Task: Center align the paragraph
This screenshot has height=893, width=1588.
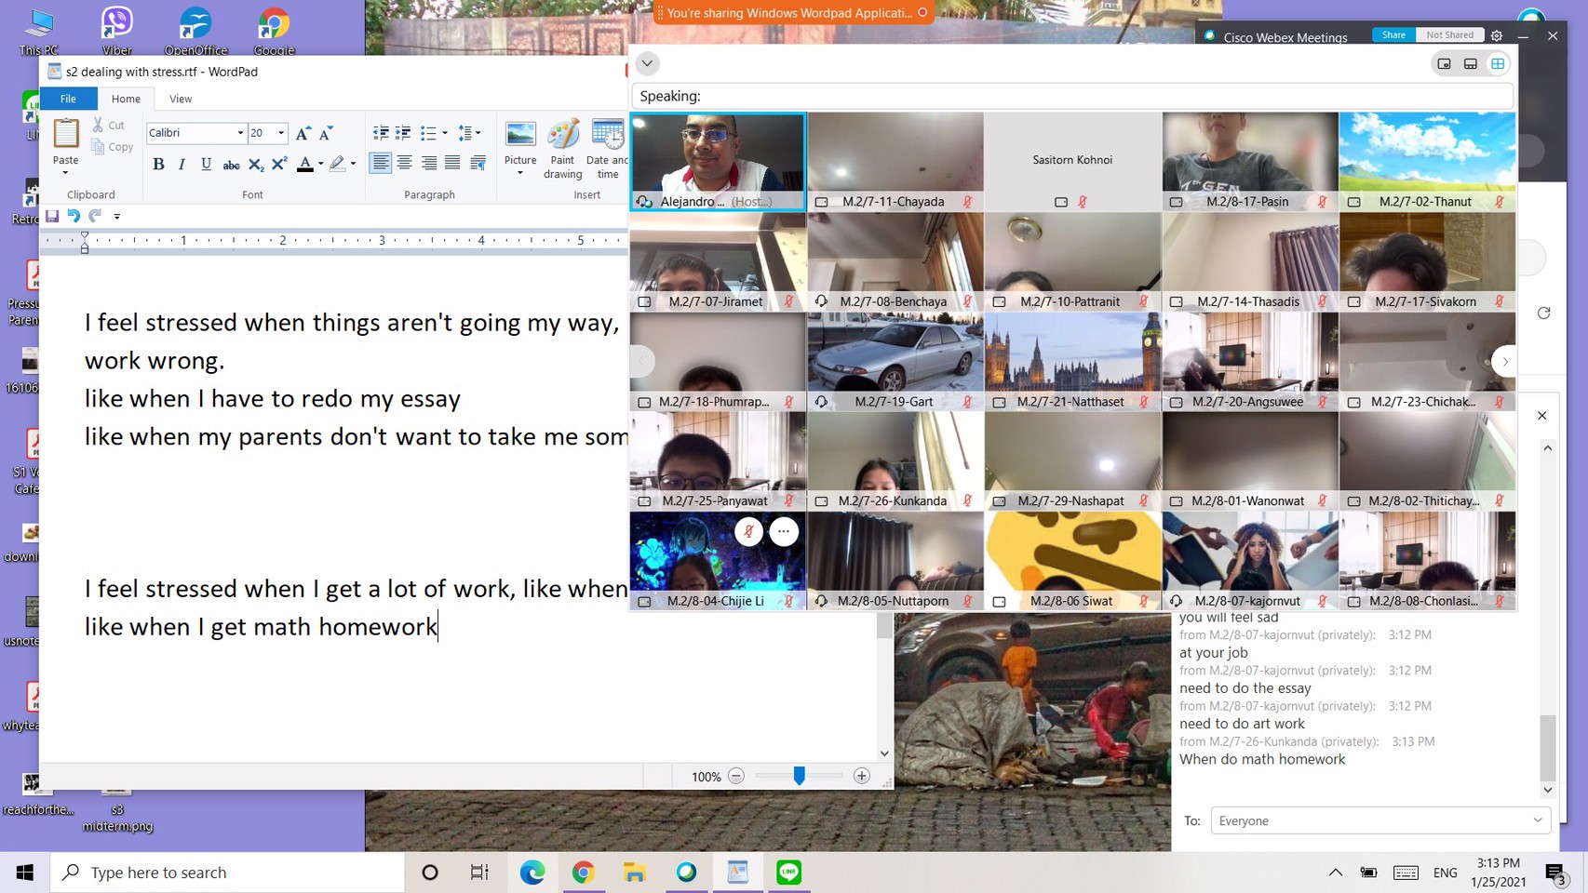Action: pyautogui.click(x=405, y=164)
